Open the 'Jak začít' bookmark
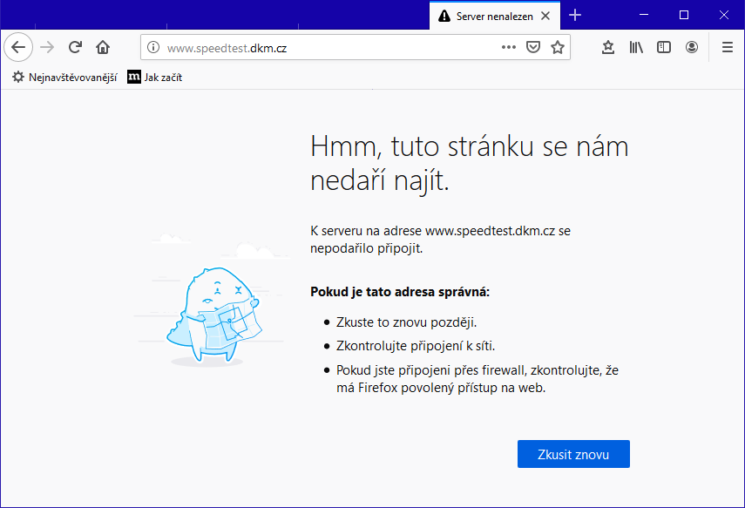 pos(155,77)
